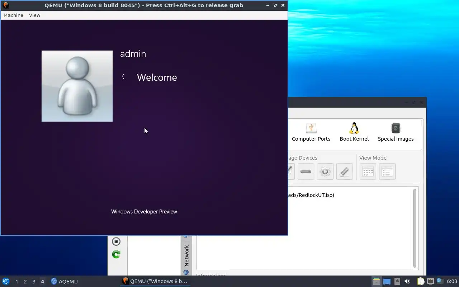Click the admin user avatar picture
This screenshot has height=287, width=459.
77,86
